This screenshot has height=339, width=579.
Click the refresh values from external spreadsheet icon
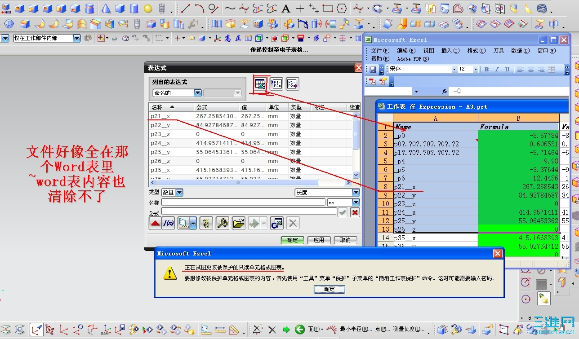[276, 223]
